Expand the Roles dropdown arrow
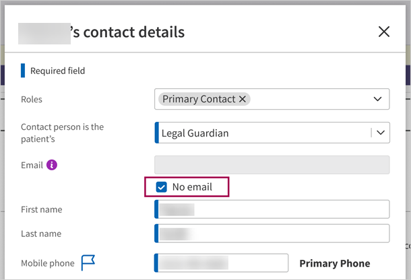Screen dimensions: 411x280 tap(377, 99)
